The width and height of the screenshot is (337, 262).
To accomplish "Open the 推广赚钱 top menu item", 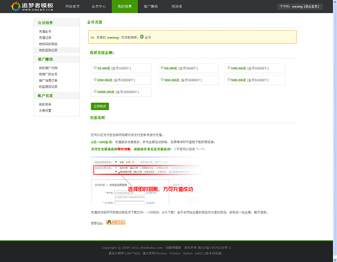I will pos(151,7).
